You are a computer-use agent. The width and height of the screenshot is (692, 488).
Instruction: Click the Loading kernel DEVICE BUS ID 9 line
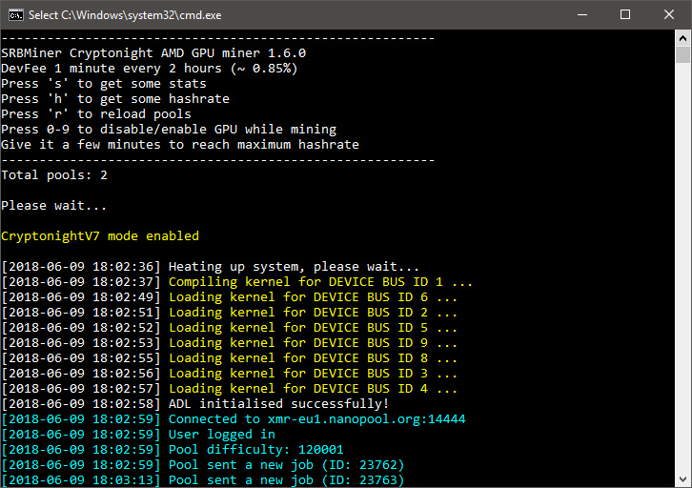click(313, 343)
